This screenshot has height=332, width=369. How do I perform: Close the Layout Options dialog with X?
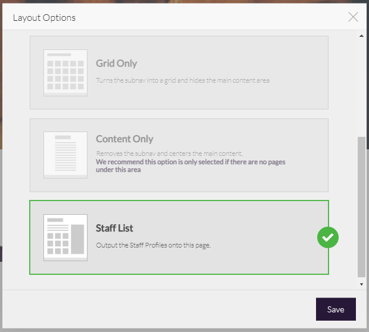(354, 17)
